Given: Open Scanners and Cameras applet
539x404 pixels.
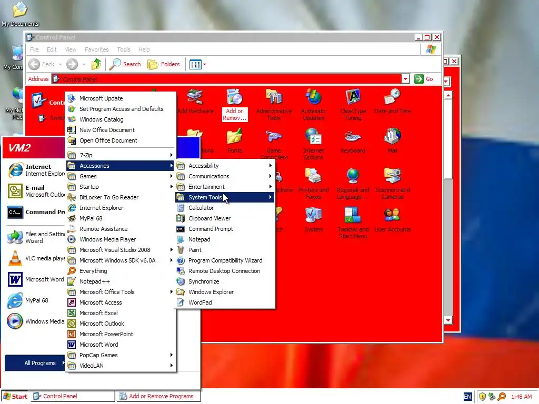Looking at the screenshot, I should 392,184.
